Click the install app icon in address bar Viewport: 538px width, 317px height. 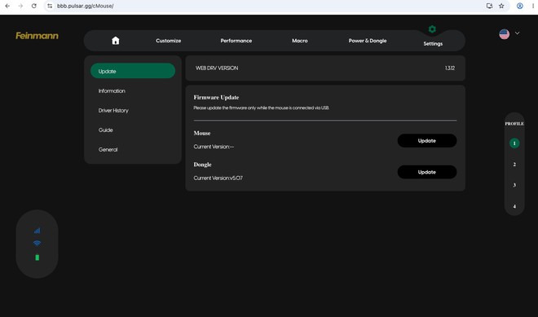(x=489, y=6)
